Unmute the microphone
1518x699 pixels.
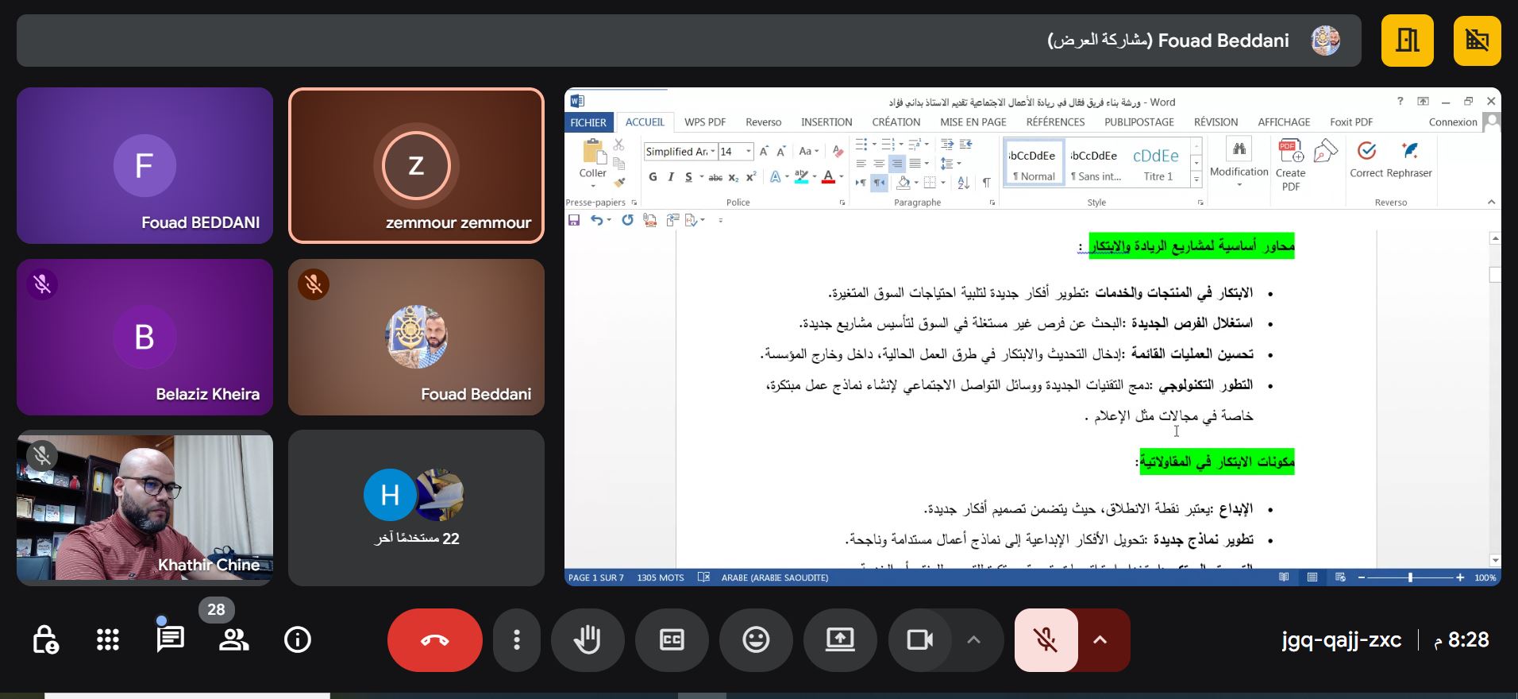click(1046, 639)
